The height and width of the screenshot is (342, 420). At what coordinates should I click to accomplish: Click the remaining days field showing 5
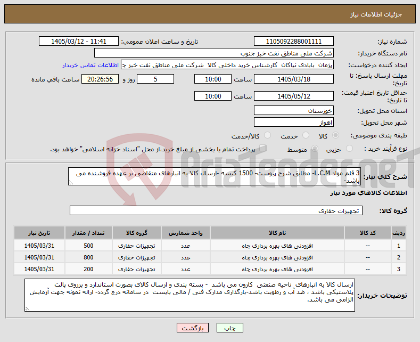155,79
